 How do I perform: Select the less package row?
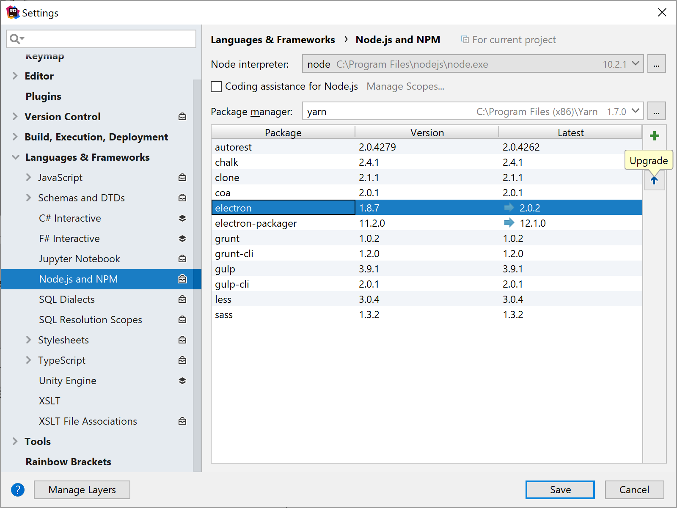[x=427, y=299]
